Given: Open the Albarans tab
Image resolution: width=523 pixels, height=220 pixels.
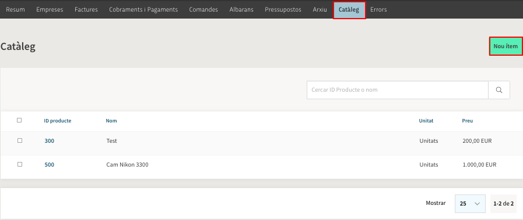Looking at the screenshot, I should [x=241, y=10].
